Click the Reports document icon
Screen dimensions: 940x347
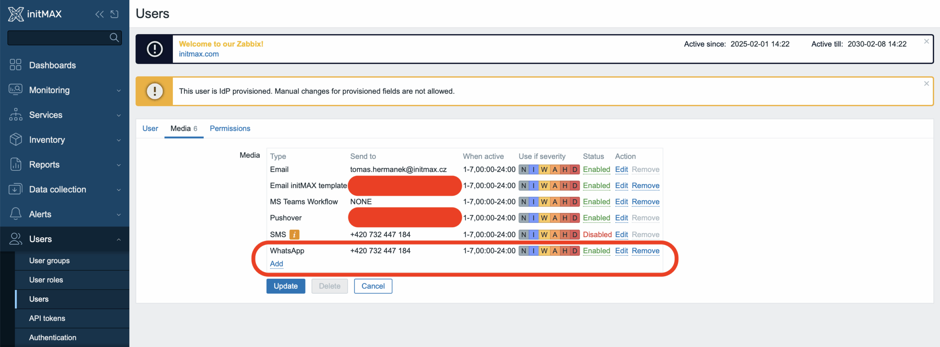[x=15, y=165]
